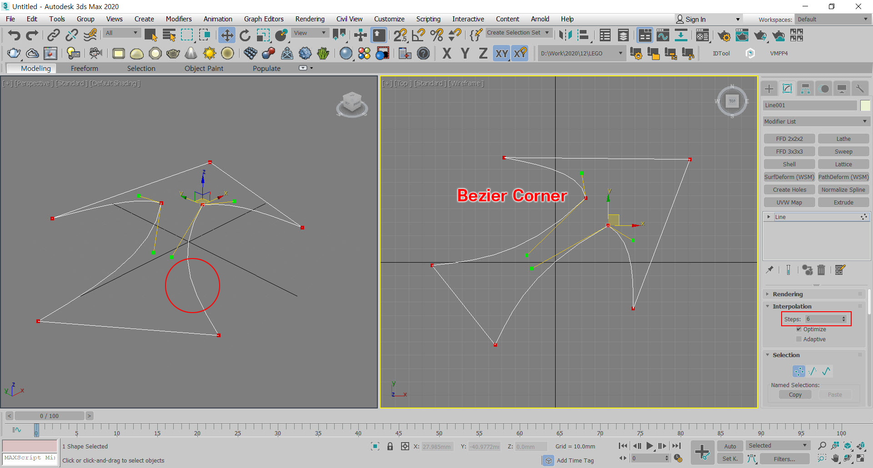Open the Hierarchy command panel tab
873x468 pixels.
coord(805,89)
